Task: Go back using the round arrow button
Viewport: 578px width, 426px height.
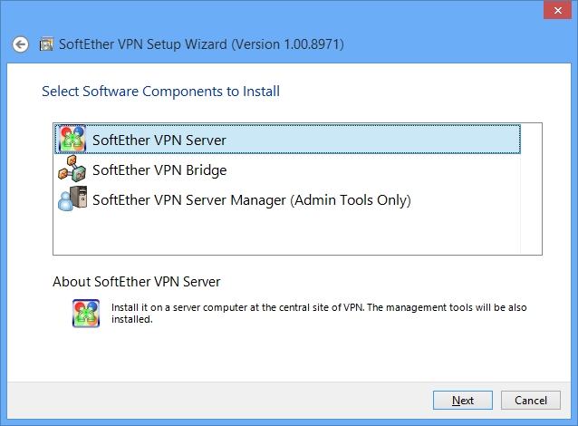Action: coord(20,44)
